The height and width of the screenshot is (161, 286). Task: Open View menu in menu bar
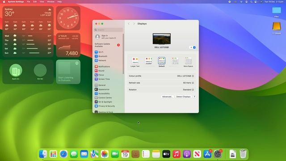(42, 2)
